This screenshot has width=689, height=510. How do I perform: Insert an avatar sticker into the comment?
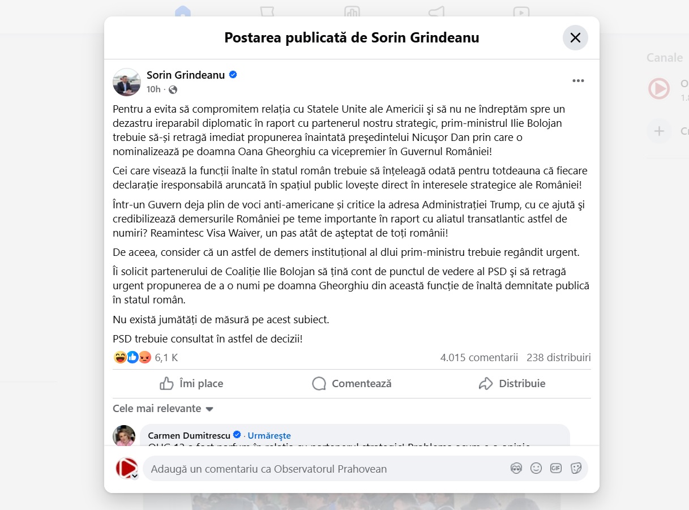tap(516, 468)
